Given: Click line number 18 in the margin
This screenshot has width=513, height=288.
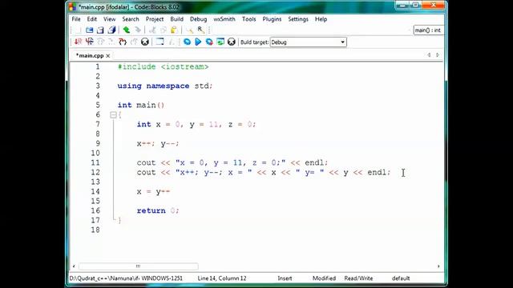Looking at the screenshot, I should (x=95, y=230).
